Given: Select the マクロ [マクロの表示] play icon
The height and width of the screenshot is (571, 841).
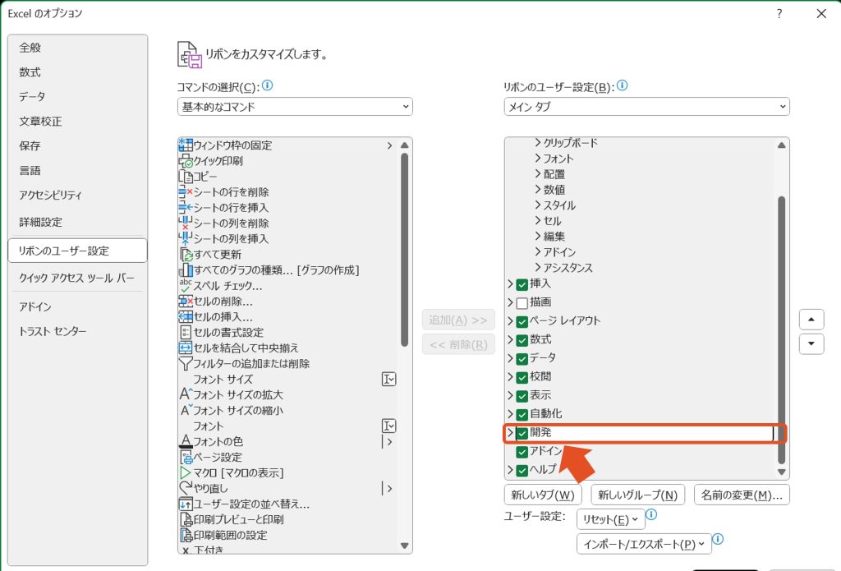Looking at the screenshot, I should click(x=186, y=472).
